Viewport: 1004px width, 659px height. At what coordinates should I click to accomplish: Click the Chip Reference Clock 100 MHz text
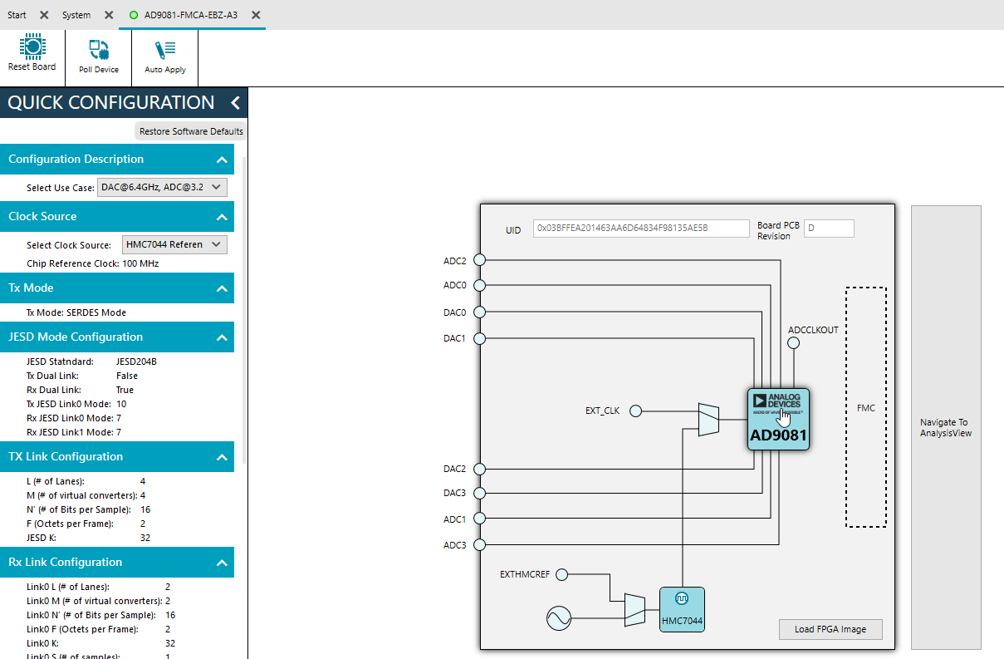point(92,263)
